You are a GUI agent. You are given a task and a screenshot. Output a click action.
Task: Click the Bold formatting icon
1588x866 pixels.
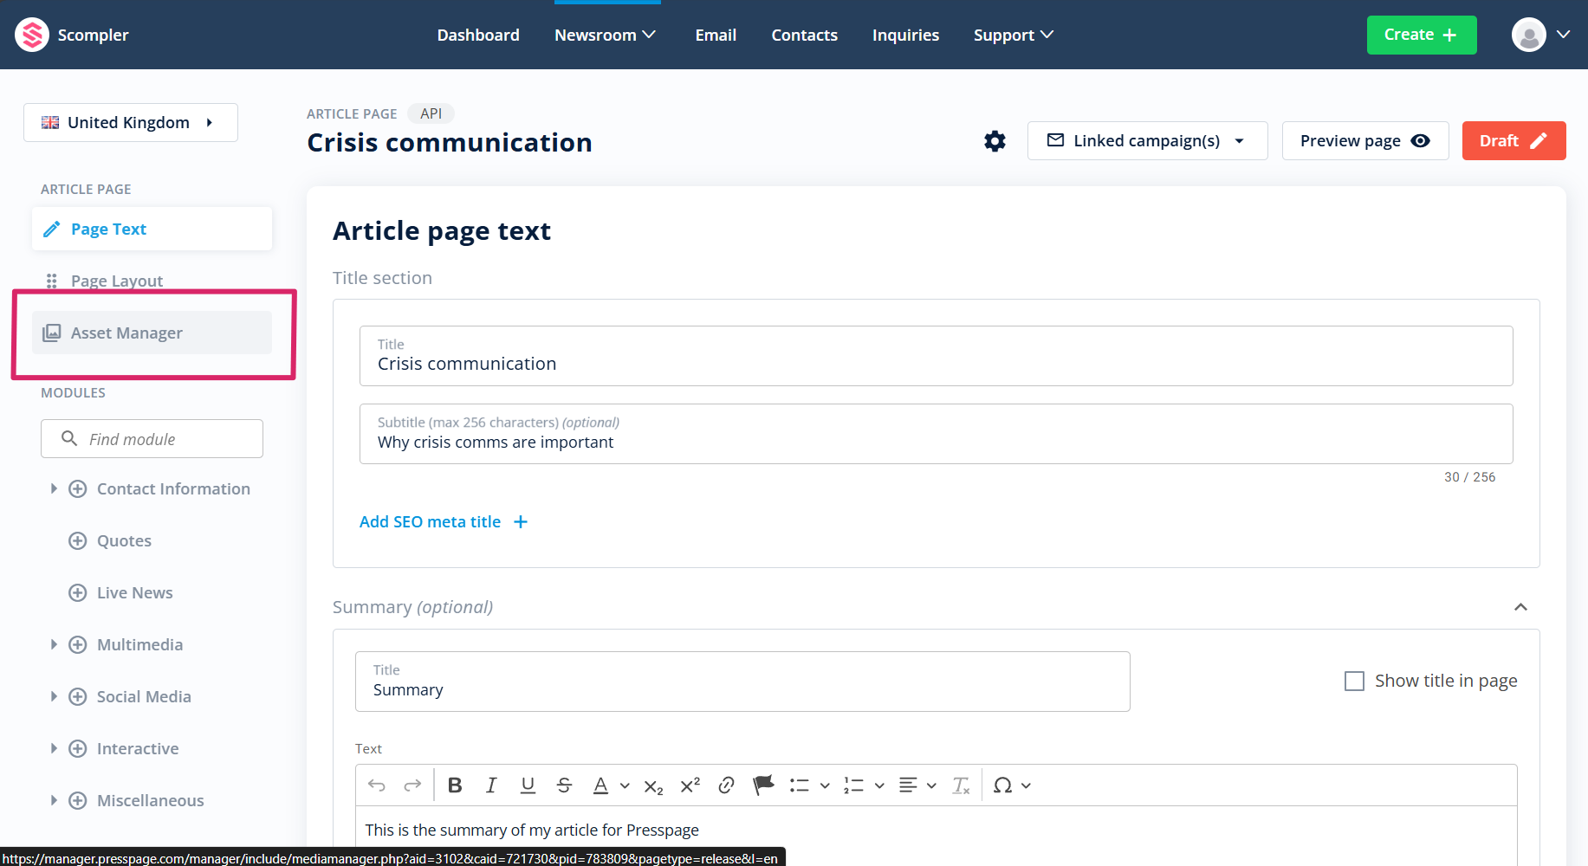pos(455,785)
